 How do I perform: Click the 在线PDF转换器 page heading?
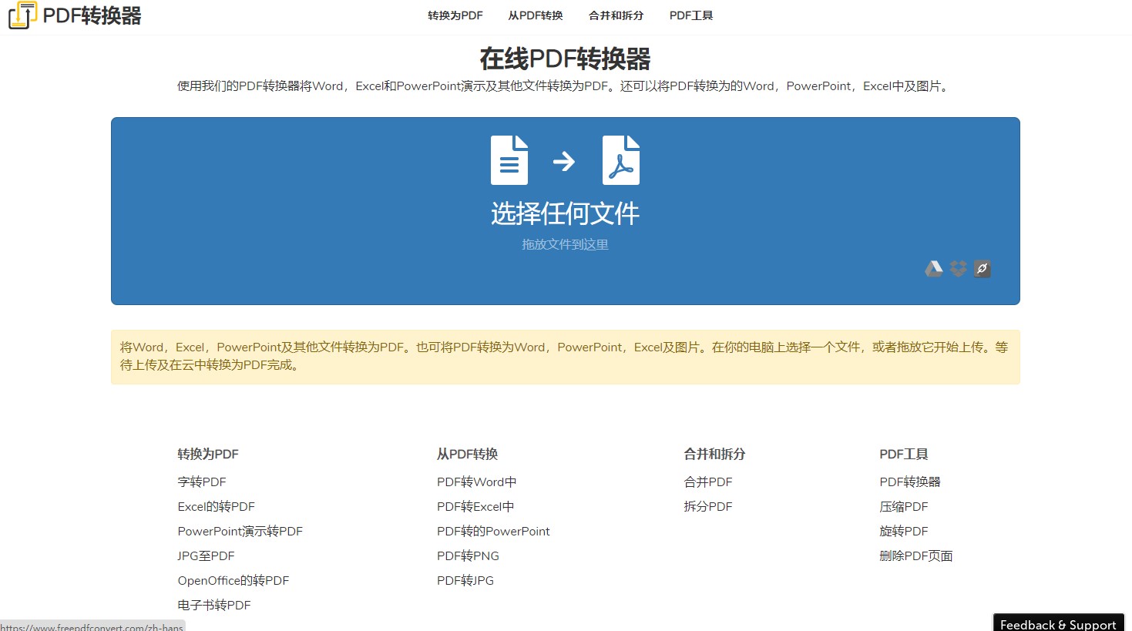(566, 59)
